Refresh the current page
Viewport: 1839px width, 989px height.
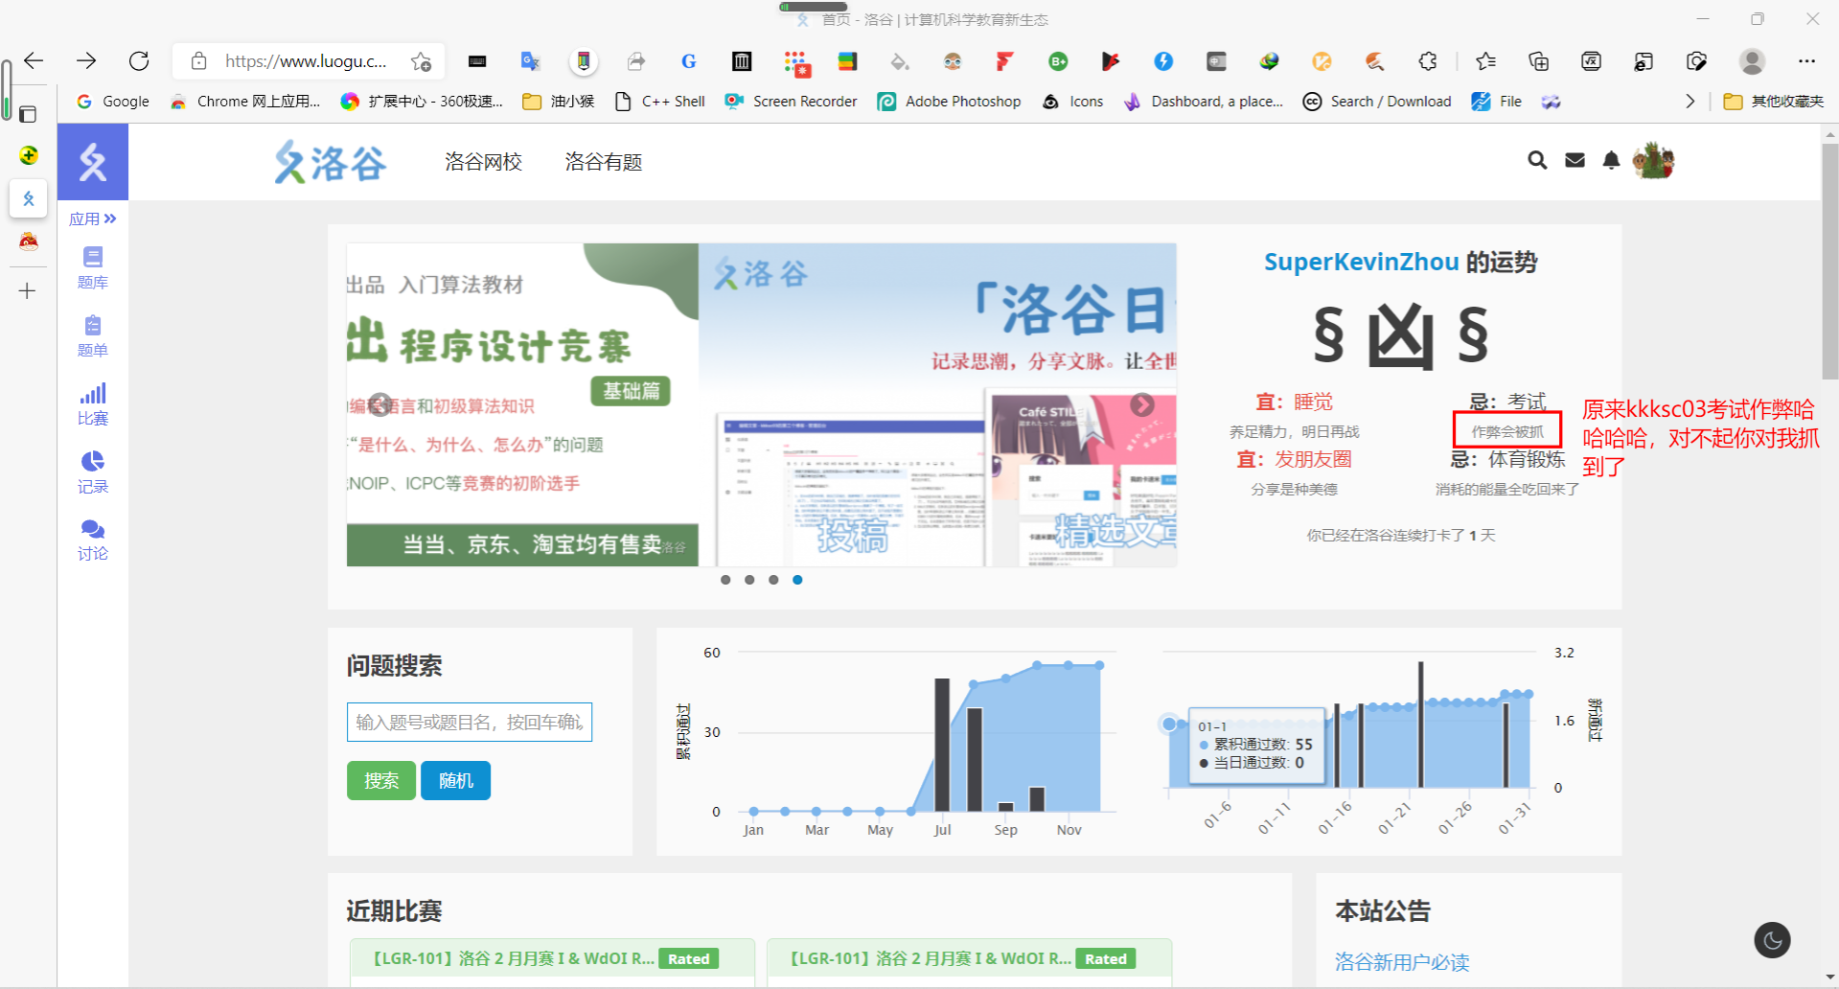point(139,61)
